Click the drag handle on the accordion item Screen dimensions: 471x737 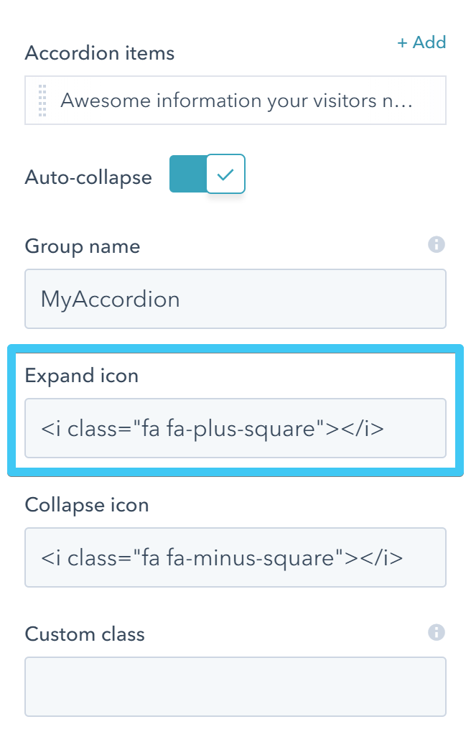pyautogui.click(x=41, y=100)
